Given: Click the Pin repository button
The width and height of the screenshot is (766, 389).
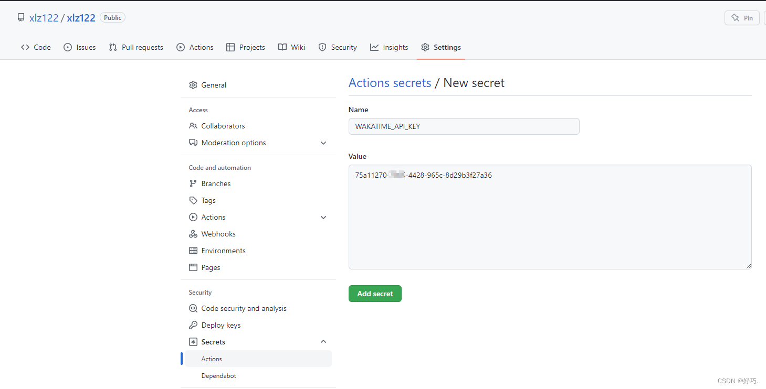Looking at the screenshot, I should 742,18.
